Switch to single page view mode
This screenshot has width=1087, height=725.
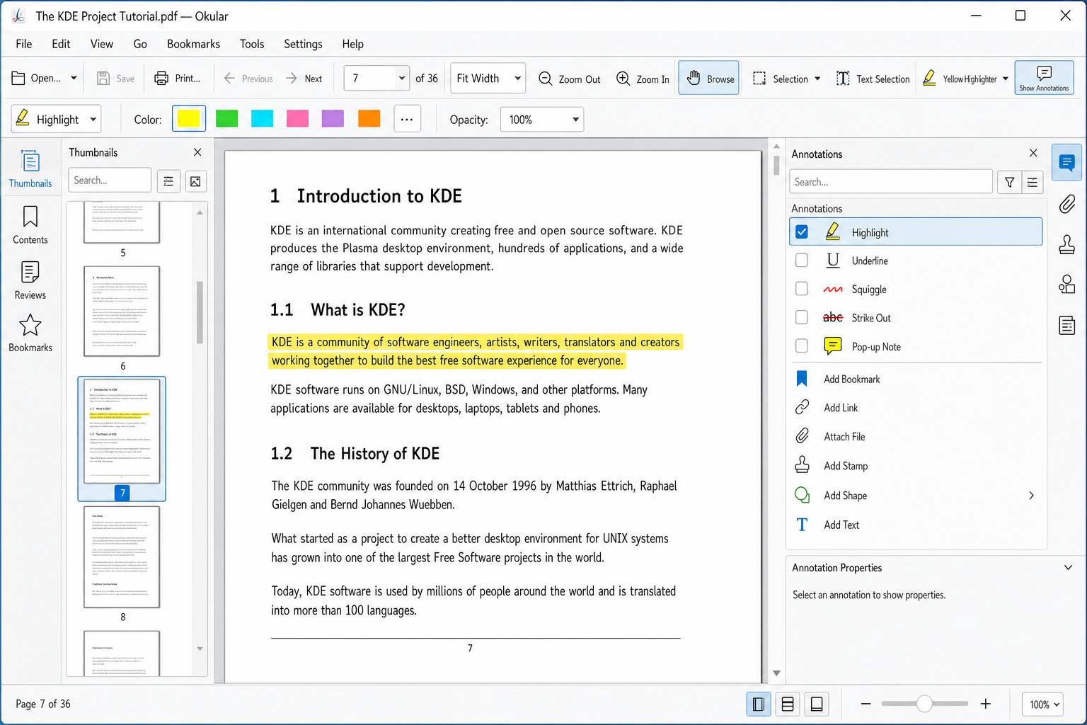point(759,704)
